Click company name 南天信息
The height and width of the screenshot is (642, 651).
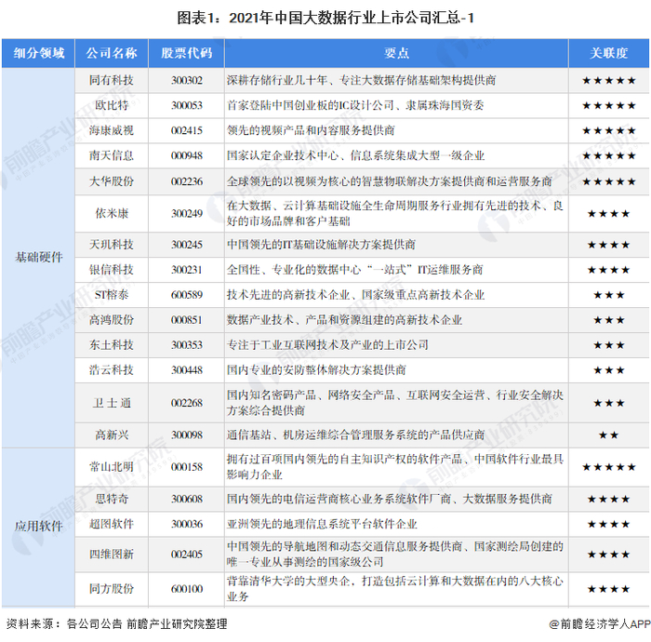pyautogui.click(x=112, y=155)
